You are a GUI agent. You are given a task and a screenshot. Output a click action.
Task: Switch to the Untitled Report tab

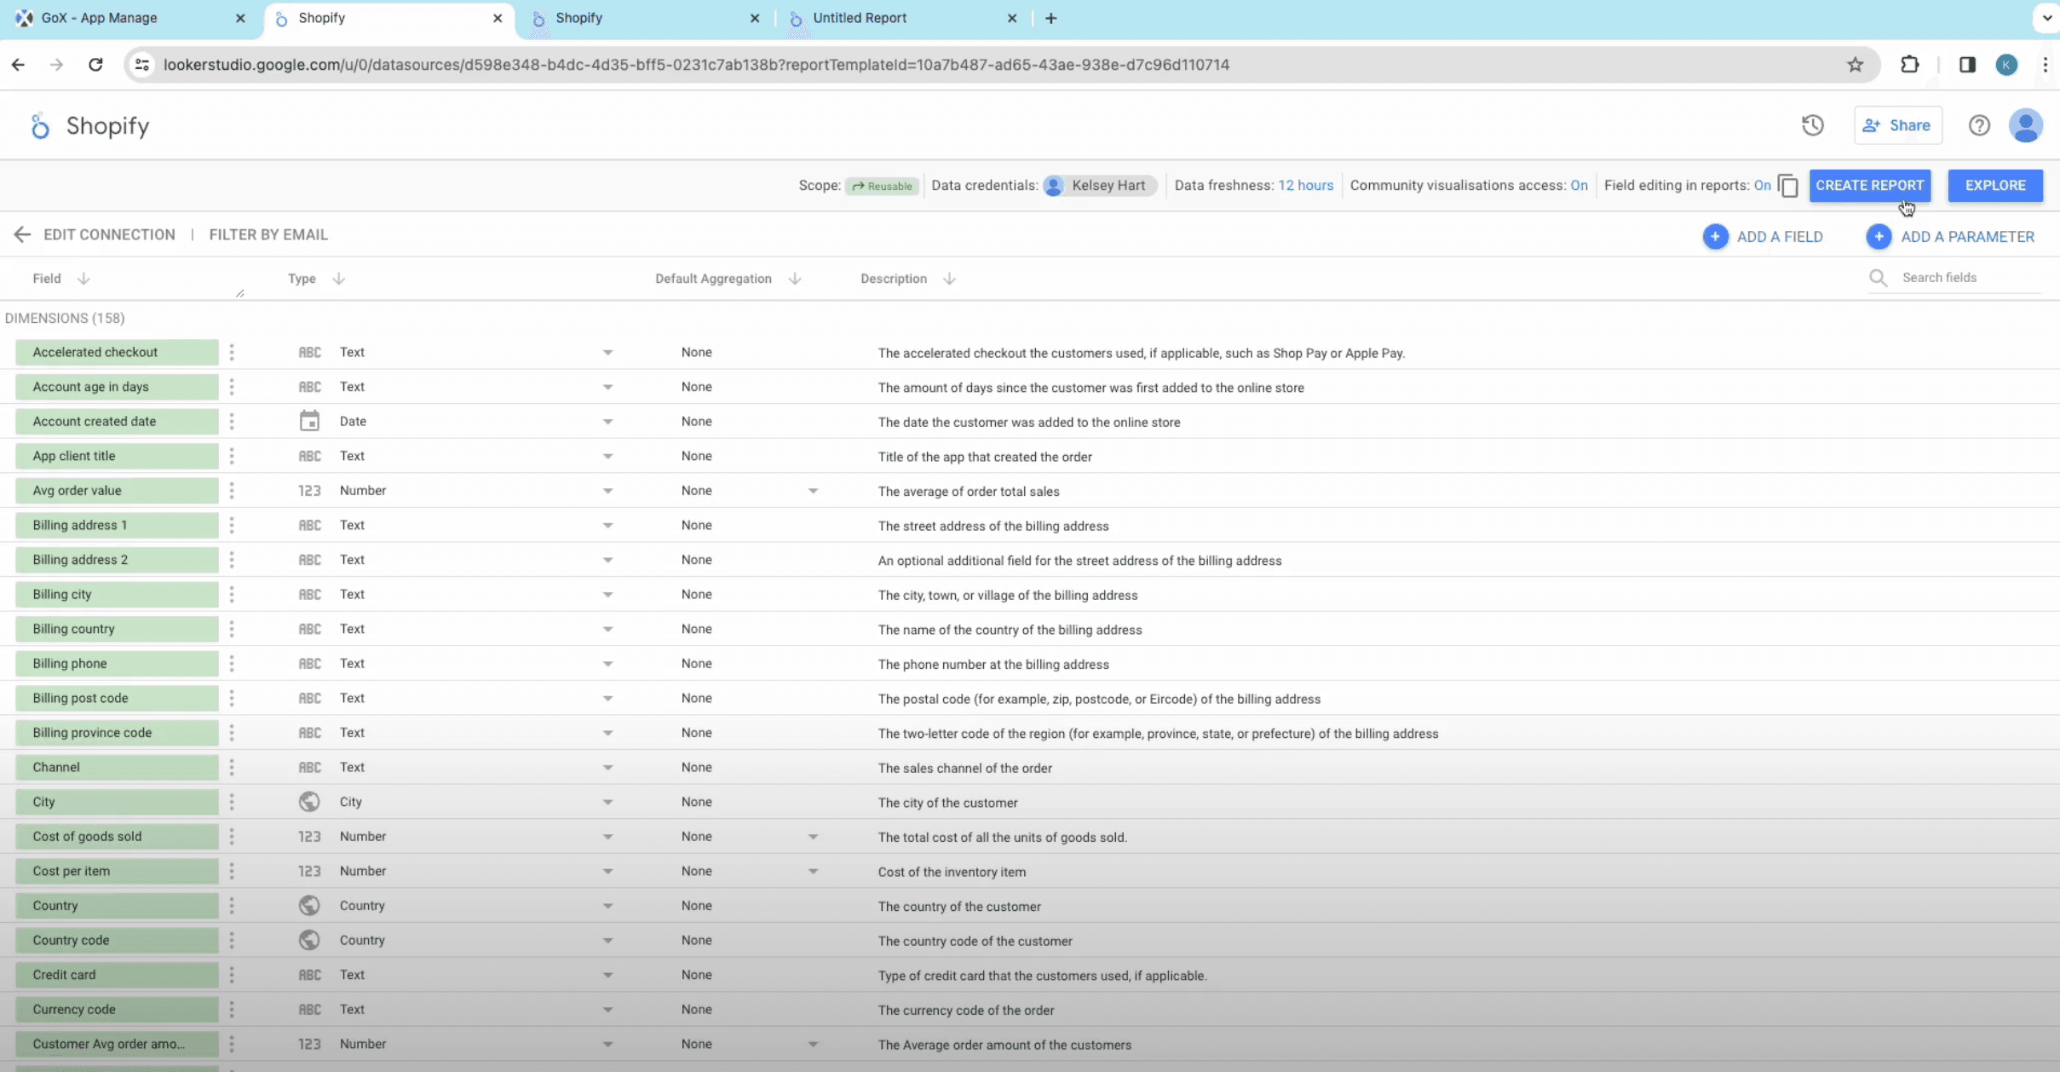pos(860,18)
